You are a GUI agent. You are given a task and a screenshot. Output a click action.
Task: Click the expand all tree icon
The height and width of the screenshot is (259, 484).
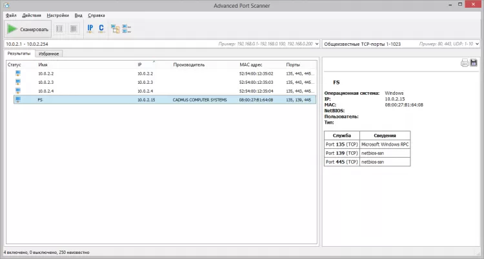115,28
